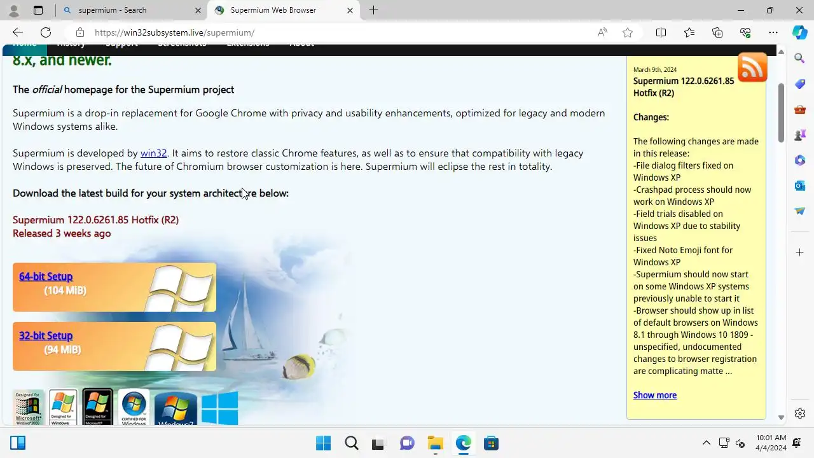Click the page vertical scrollbar thumb
This screenshot has height=458, width=814.
click(781, 113)
